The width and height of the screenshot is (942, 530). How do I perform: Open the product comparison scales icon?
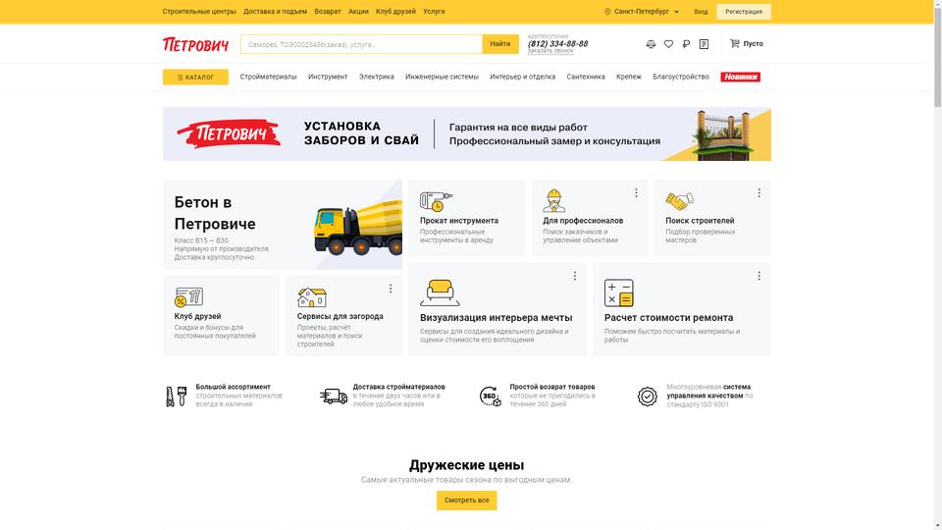click(651, 44)
